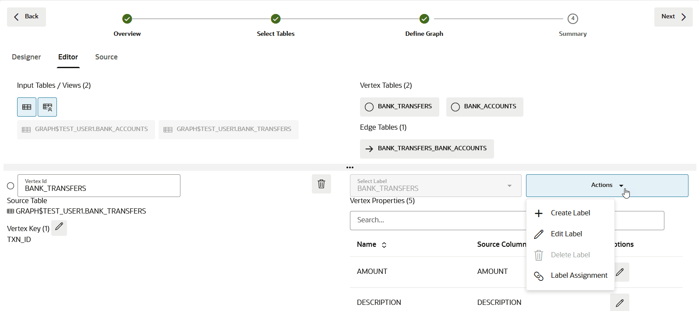Switch to the Designer tab
This screenshot has width=699, height=311.
tap(26, 57)
